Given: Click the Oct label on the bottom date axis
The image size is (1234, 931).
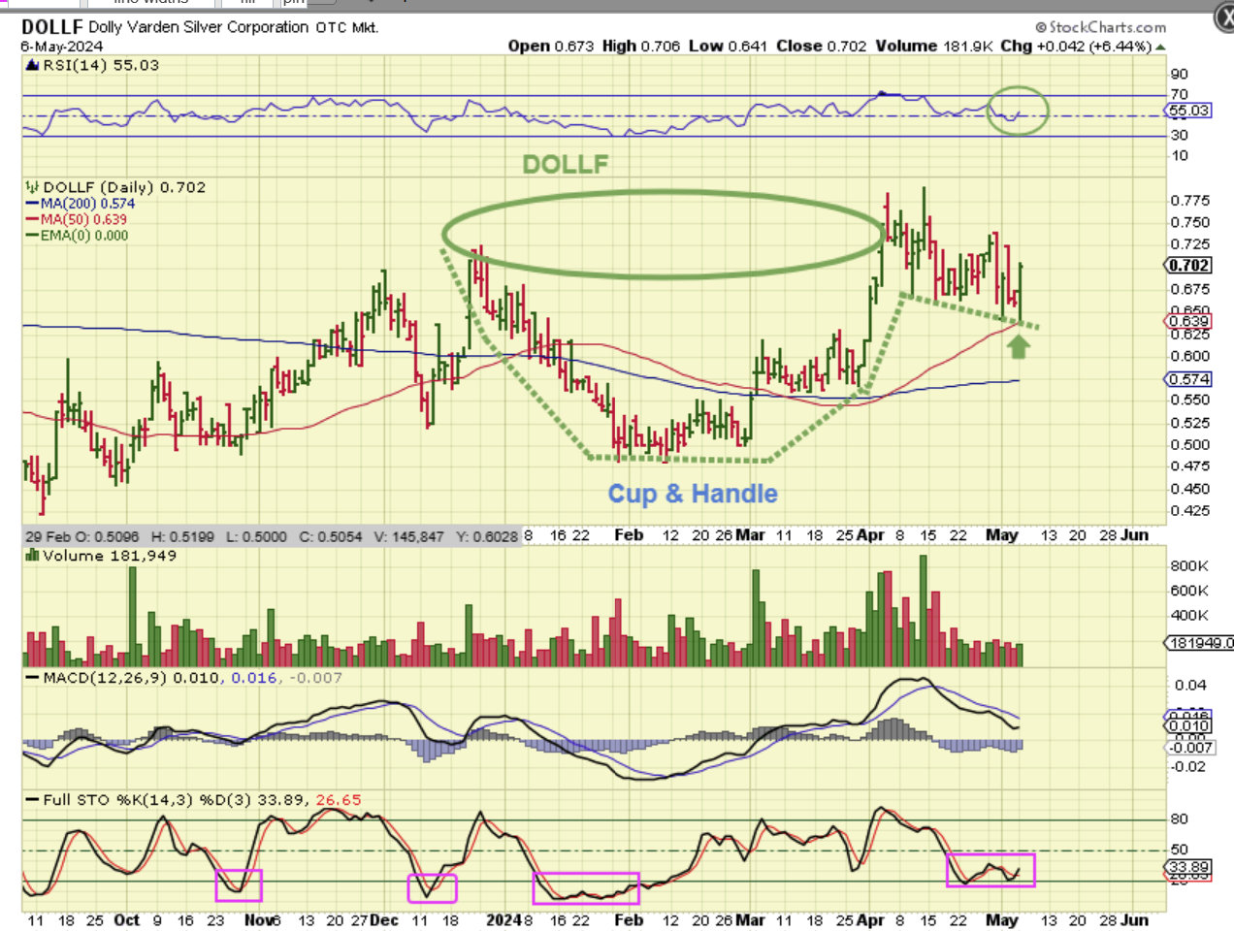Looking at the screenshot, I should coord(127,920).
